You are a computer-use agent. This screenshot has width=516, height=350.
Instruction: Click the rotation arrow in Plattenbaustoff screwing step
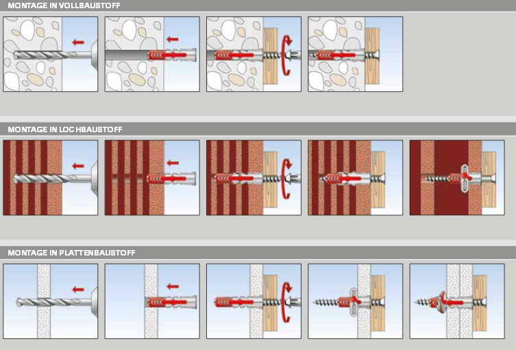click(x=287, y=301)
